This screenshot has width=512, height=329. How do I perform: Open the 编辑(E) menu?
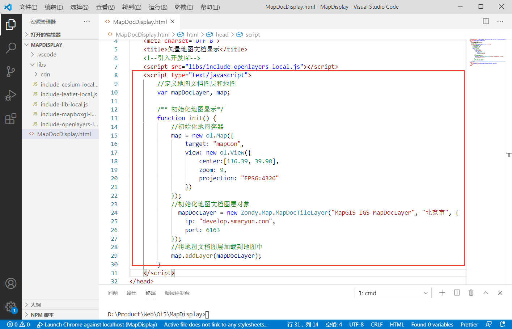54,7
